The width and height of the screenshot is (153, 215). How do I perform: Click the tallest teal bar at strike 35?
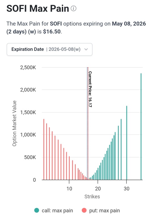tap(141, 127)
